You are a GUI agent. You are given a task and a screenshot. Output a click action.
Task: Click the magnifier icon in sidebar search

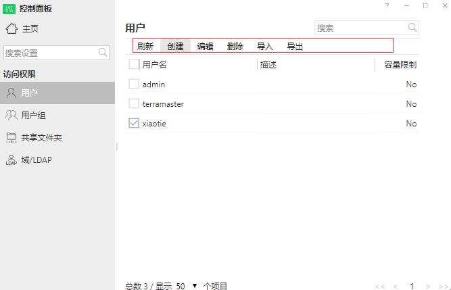(x=103, y=53)
